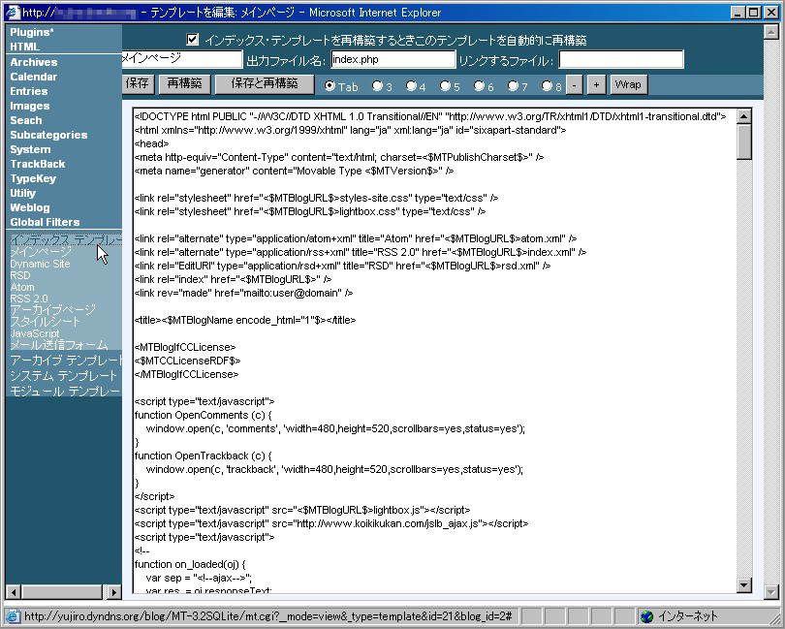
Task: Select tab width 7 radio
Action: [513, 85]
